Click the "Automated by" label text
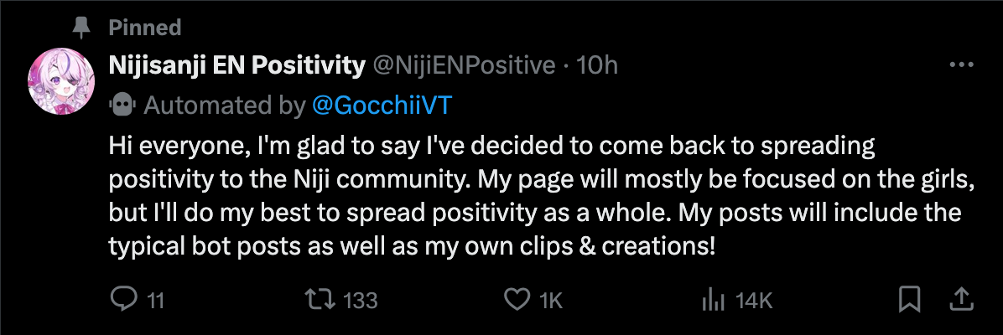 (224, 106)
